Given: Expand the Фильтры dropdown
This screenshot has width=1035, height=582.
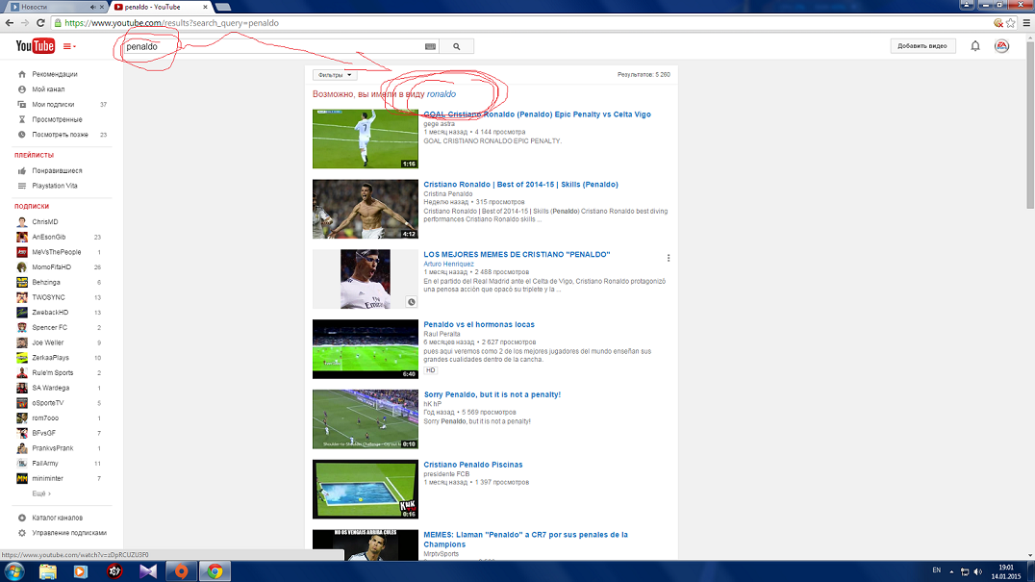Looking at the screenshot, I should coord(335,74).
